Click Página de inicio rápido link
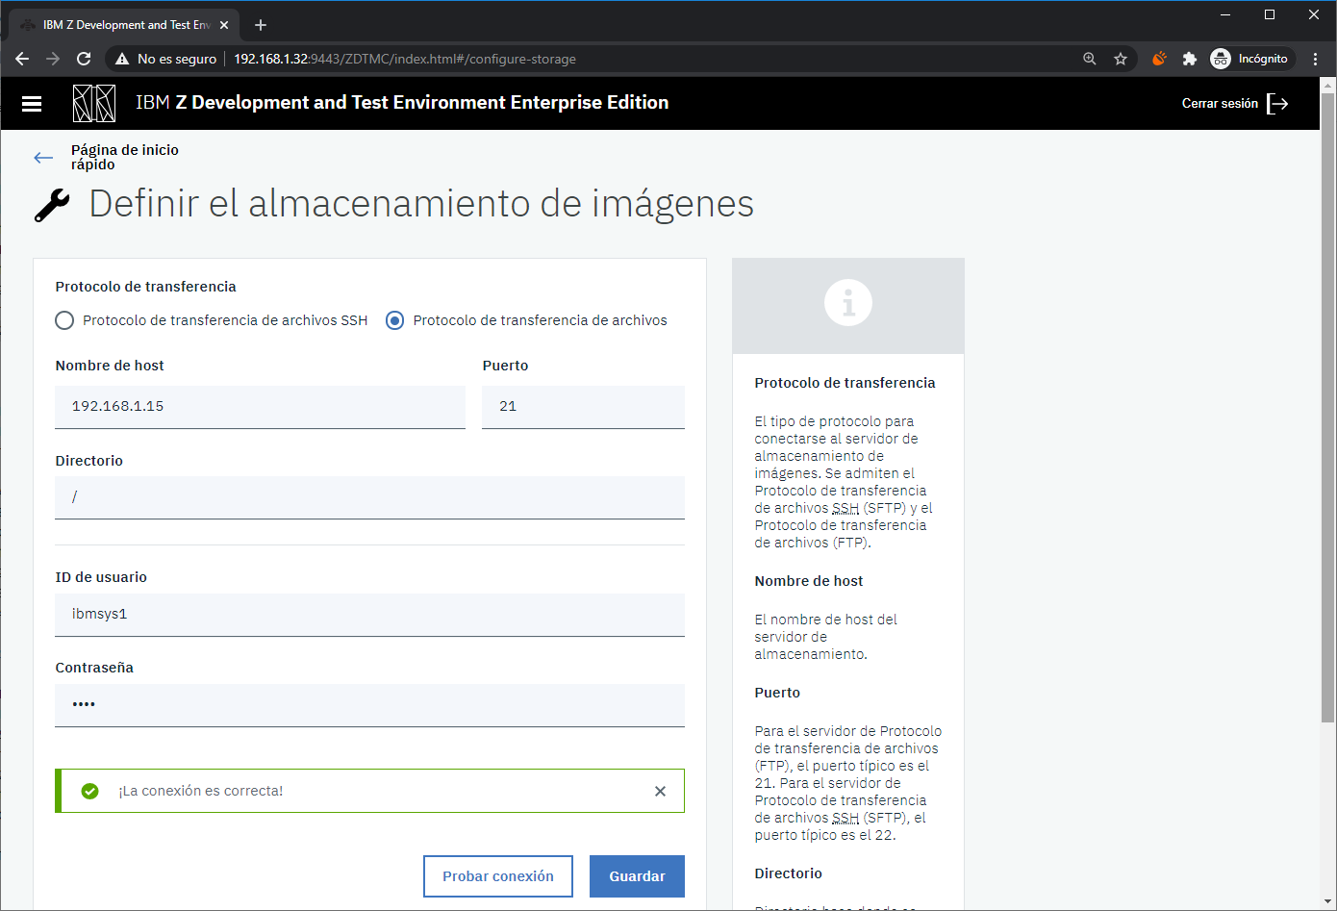This screenshot has width=1337, height=911. pyautogui.click(x=125, y=157)
